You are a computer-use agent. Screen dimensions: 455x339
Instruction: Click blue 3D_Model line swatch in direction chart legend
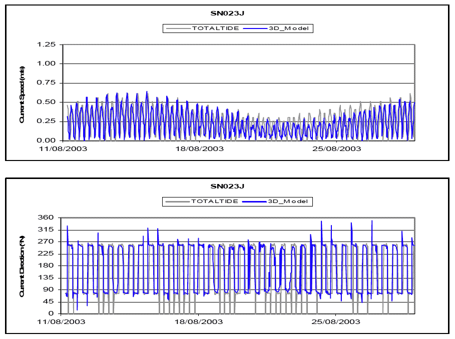click(x=252, y=201)
